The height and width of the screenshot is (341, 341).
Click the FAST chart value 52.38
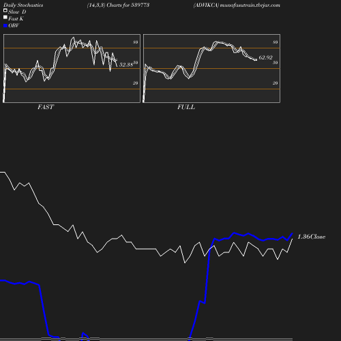[126, 65]
